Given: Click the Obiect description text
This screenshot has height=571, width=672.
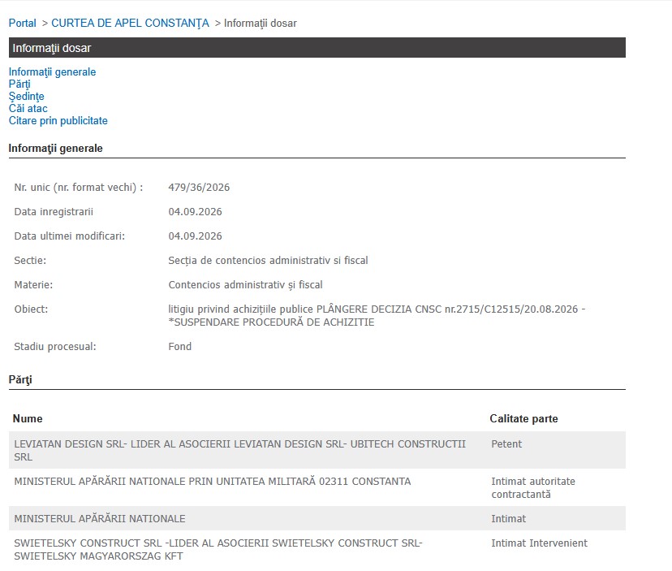Looking at the screenshot, I should click(x=377, y=316).
